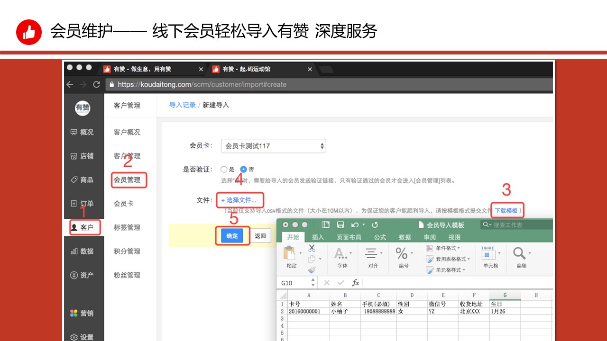Open 标签管理 in customer submenu
The height and width of the screenshot is (341, 607).
pyautogui.click(x=127, y=227)
